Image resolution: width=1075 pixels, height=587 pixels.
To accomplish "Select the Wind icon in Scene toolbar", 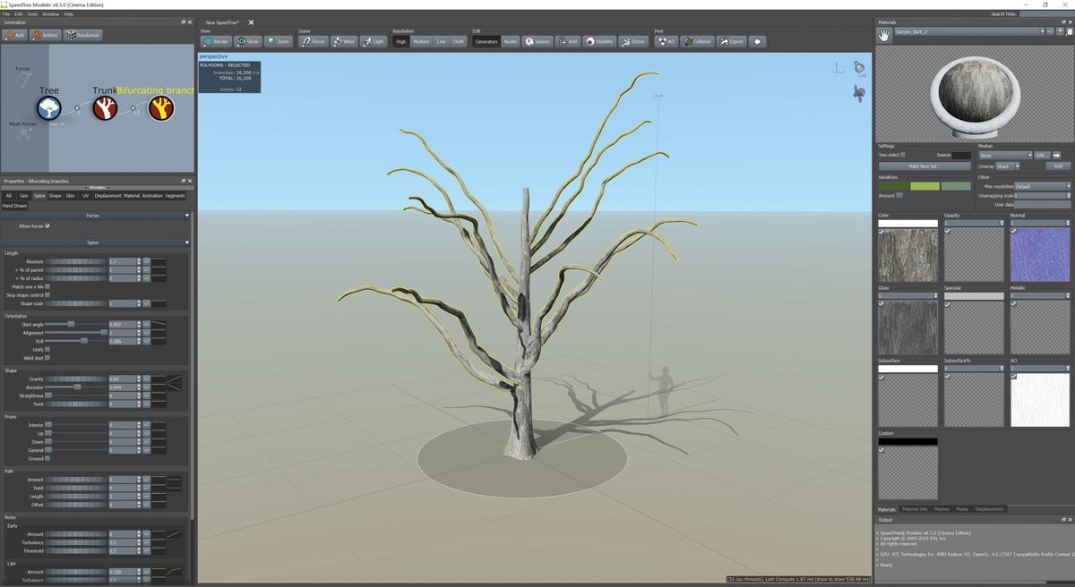I will [x=345, y=40].
